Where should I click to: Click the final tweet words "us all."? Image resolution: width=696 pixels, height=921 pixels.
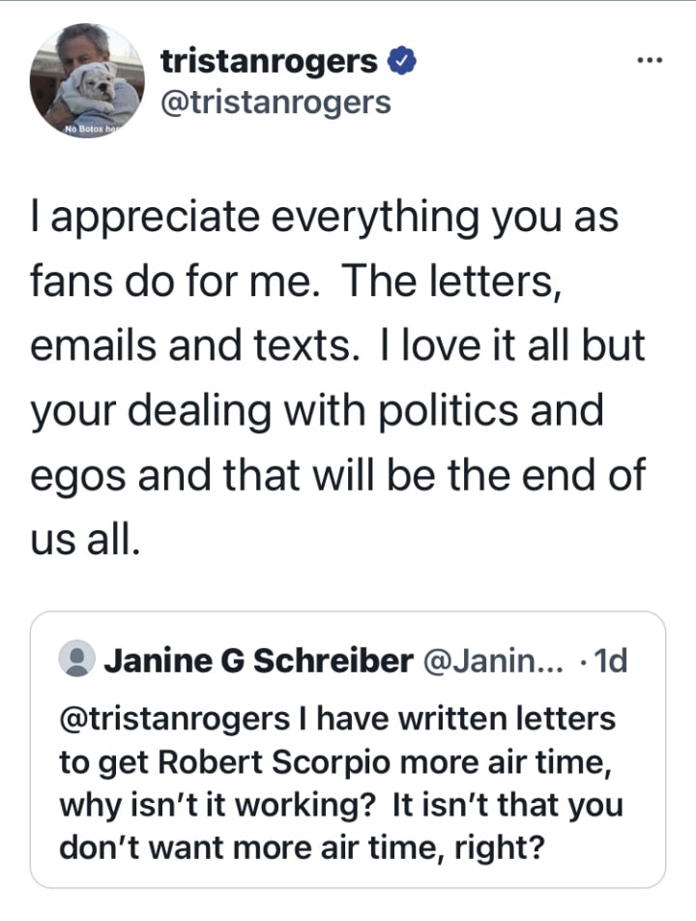pos(86,539)
